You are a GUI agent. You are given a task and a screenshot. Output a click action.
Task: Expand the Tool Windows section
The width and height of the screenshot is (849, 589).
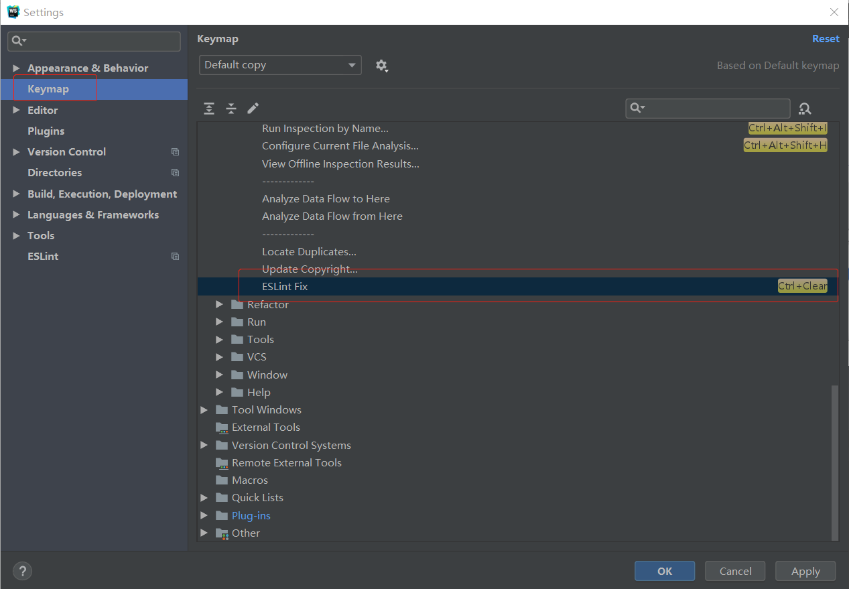[x=204, y=409]
